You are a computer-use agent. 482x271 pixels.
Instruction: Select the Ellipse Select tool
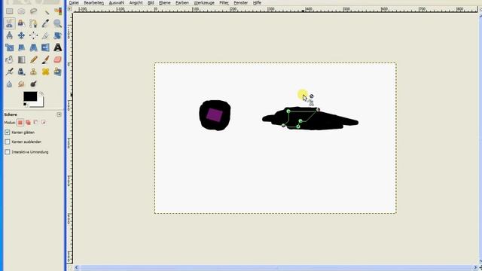(21, 11)
